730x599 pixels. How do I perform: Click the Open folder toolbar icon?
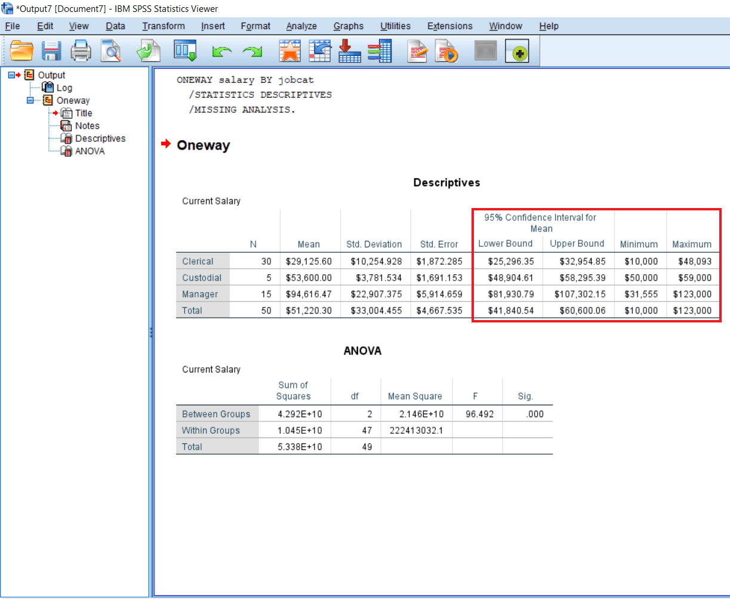(x=21, y=51)
